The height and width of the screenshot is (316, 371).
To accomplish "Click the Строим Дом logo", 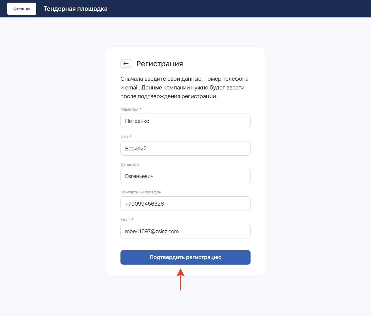I will point(22,9).
